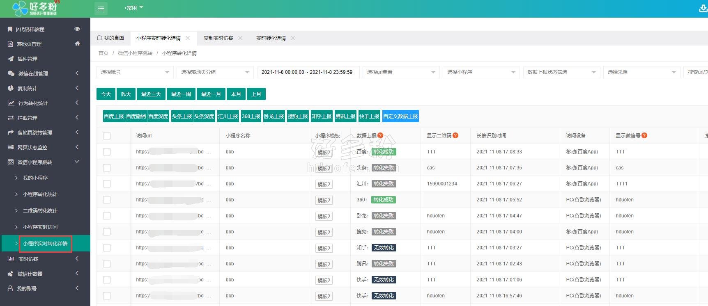The image size is (708, 306).
Task: Open the 选择账号 dropdown
Action: 135,72
